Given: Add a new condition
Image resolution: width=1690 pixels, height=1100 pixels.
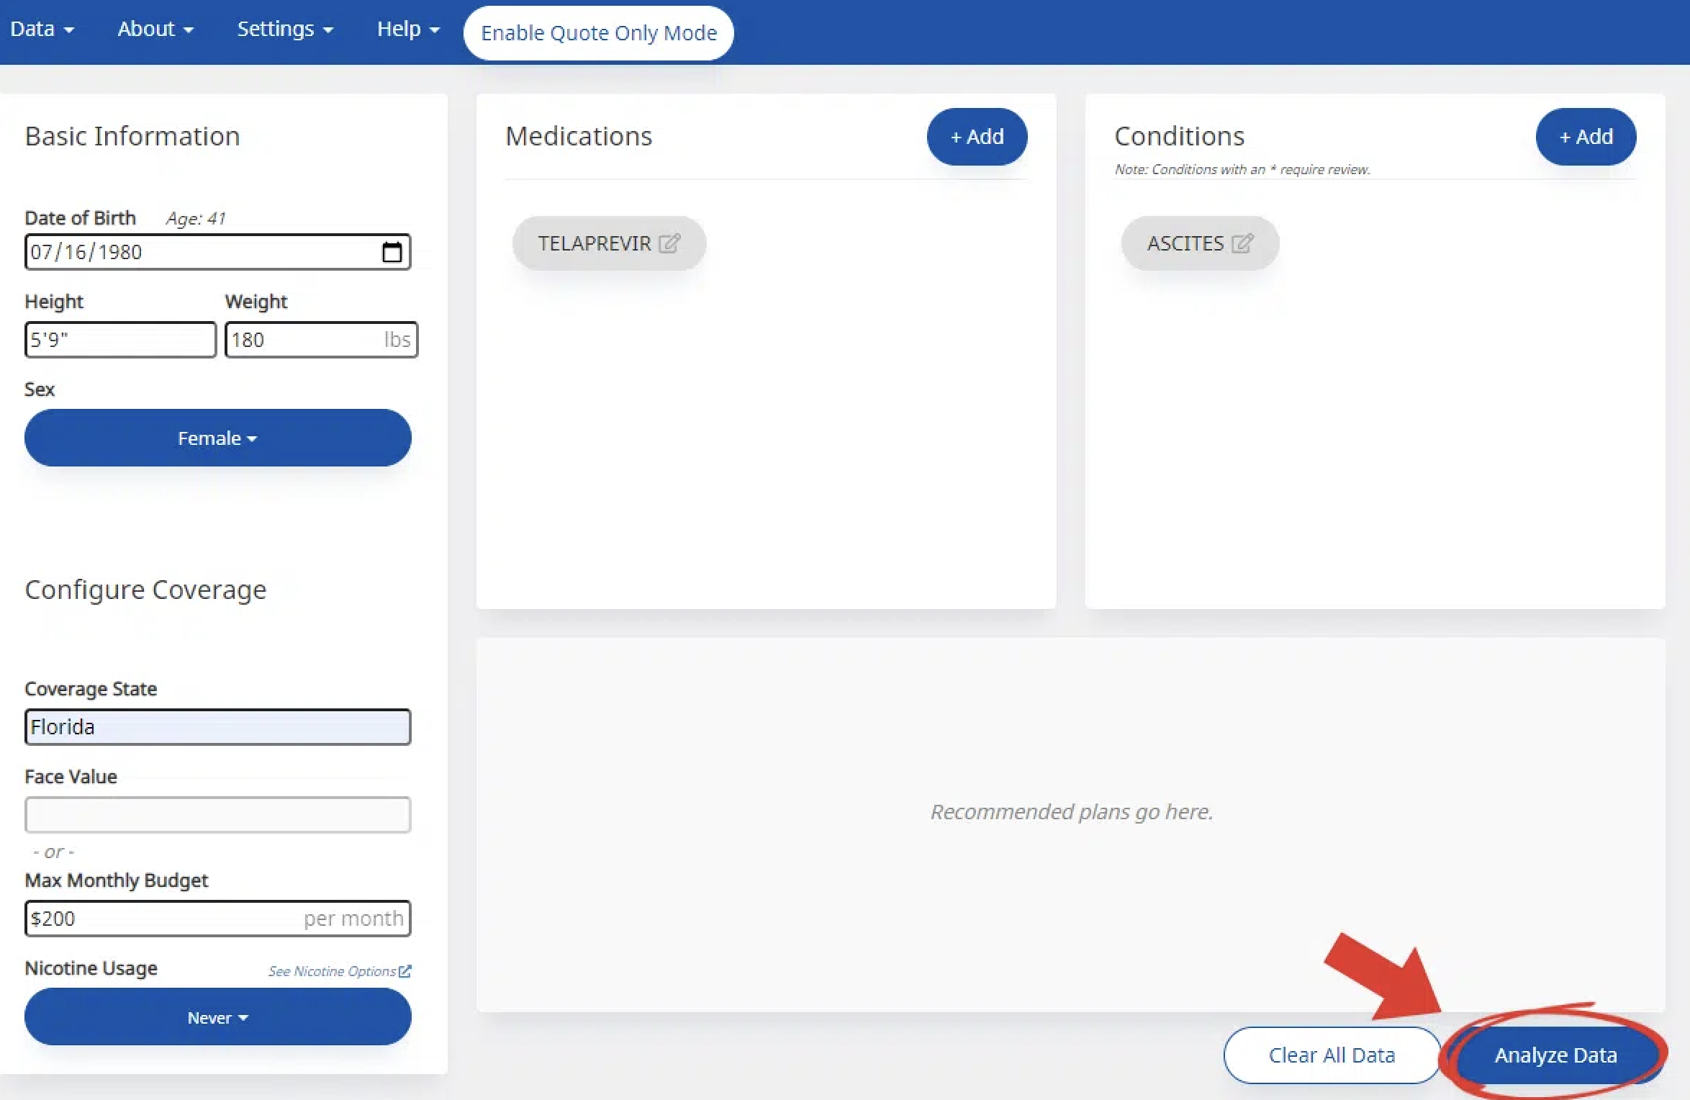Looking at the screenshot, I should click(1585, 137).
